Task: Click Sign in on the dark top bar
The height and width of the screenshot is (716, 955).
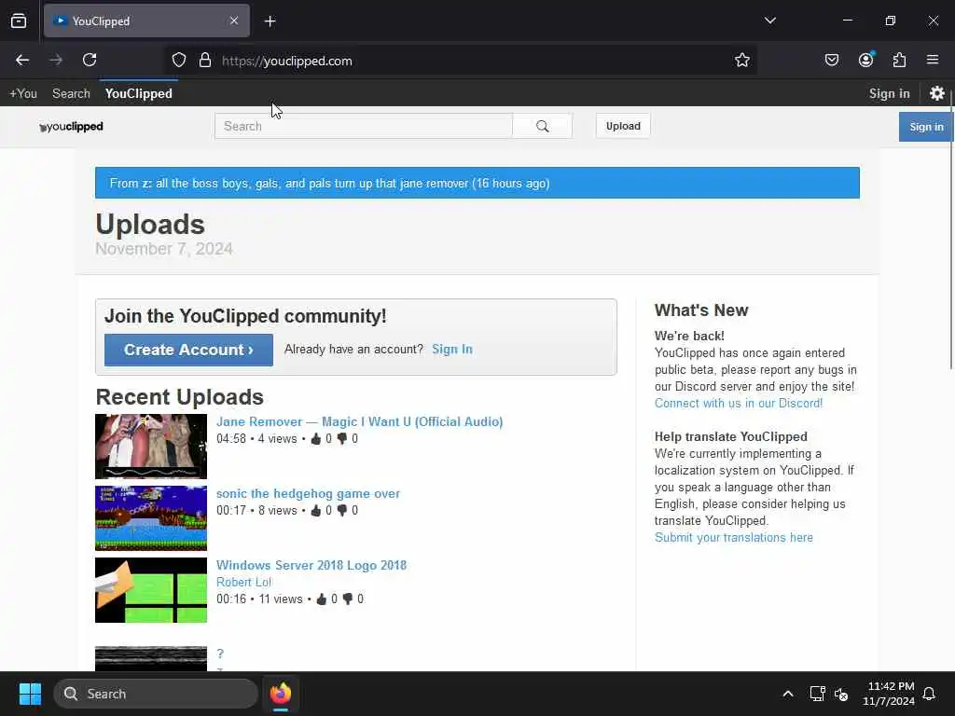Action: (889, 94)
